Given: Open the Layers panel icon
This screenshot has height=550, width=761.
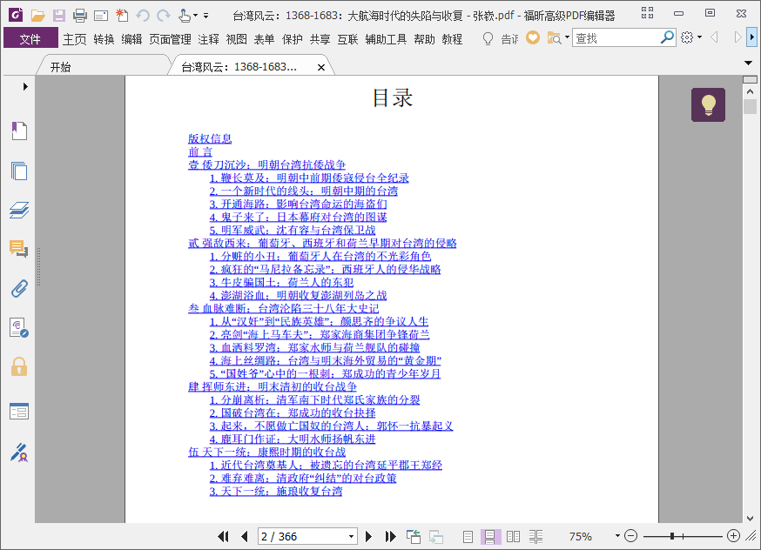Looking at the screenshot, I should click(19, 210).
